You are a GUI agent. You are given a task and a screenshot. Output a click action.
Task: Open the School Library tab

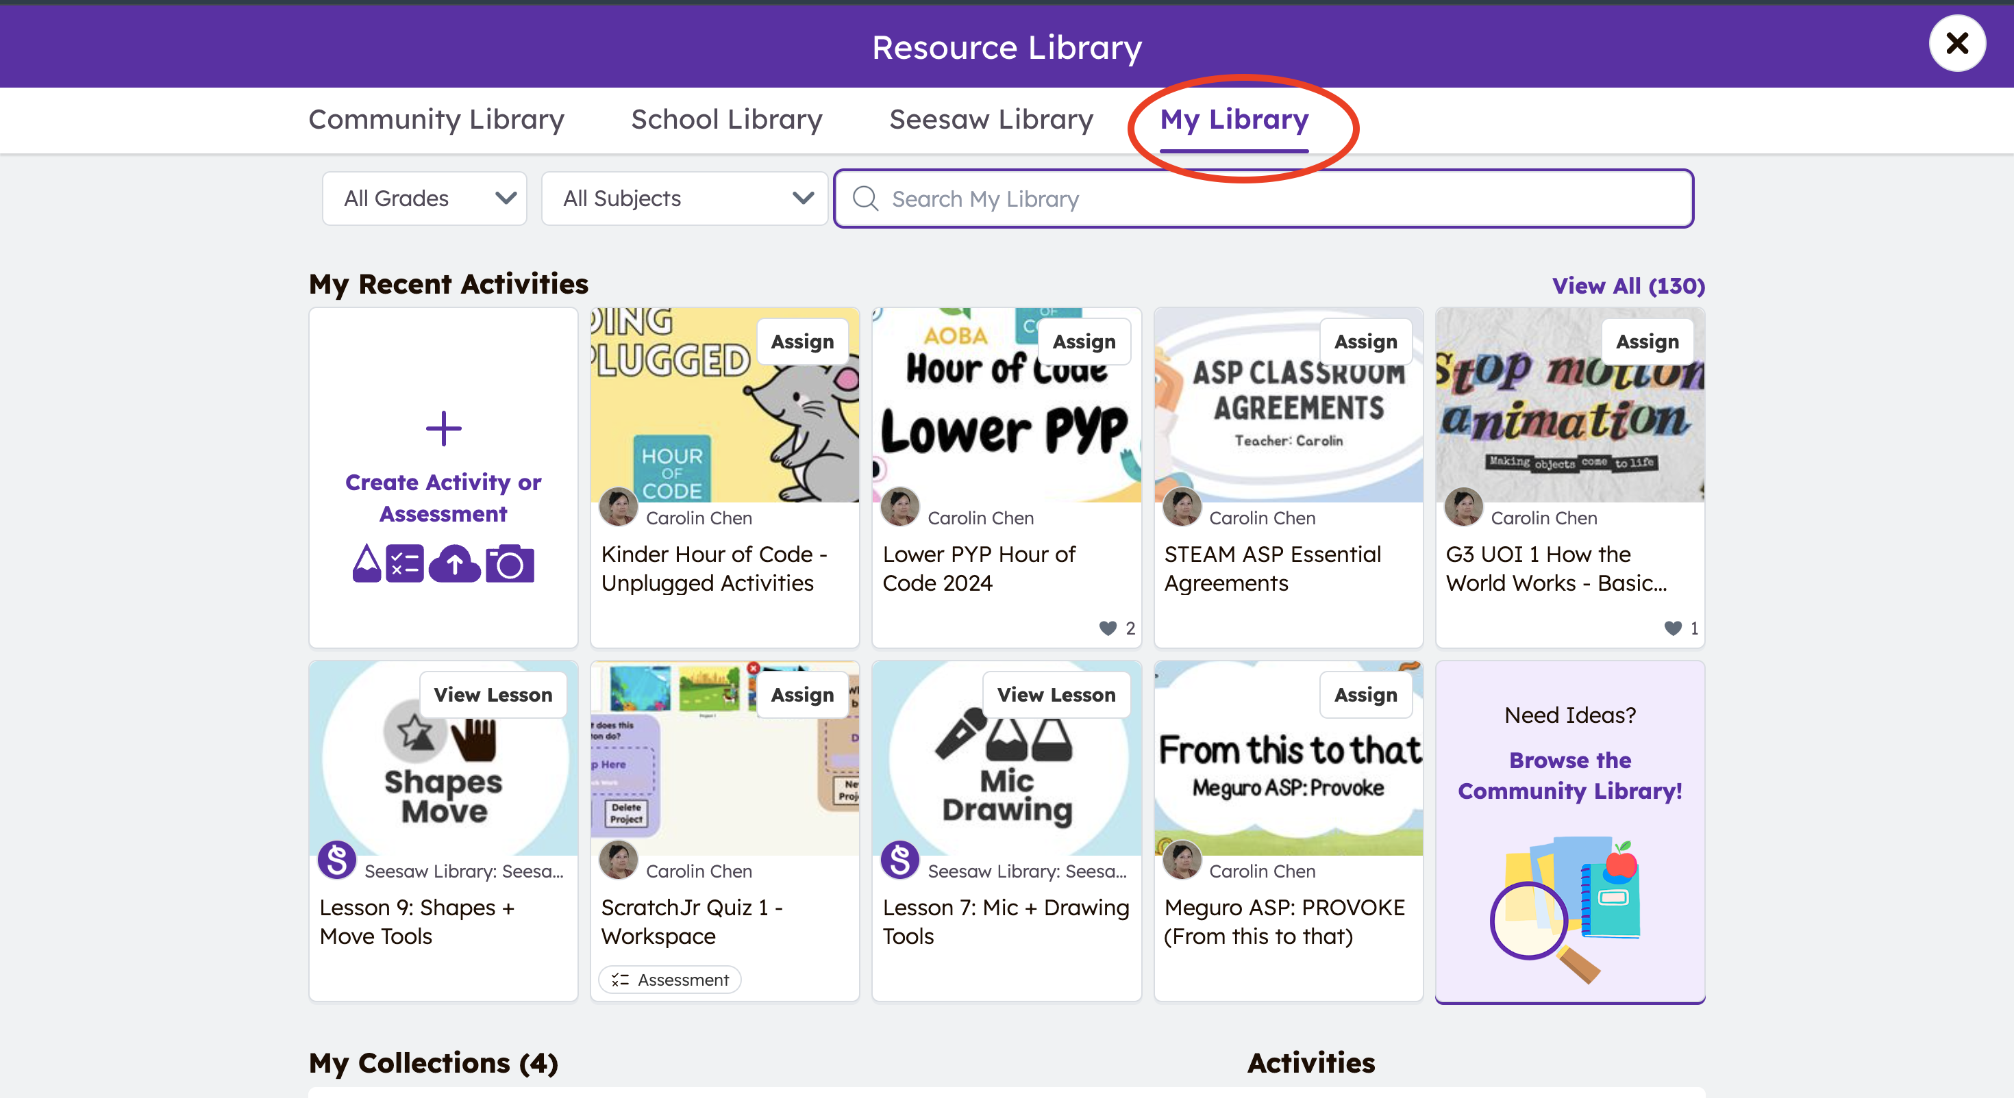point(726,120)
